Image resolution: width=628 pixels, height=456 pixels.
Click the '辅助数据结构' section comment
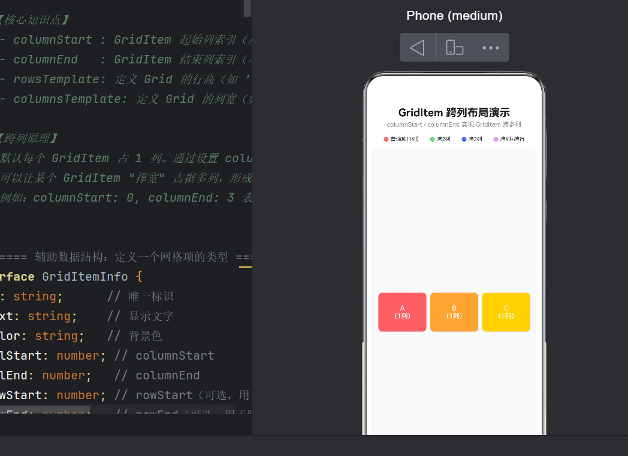coord(126,257)
